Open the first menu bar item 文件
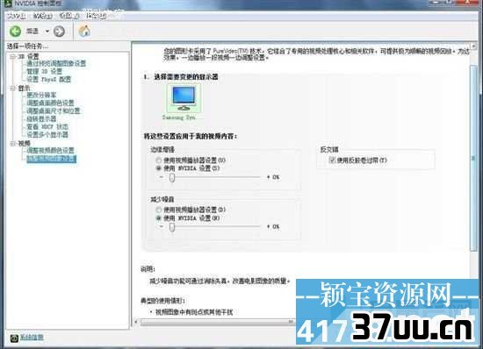 17,16
